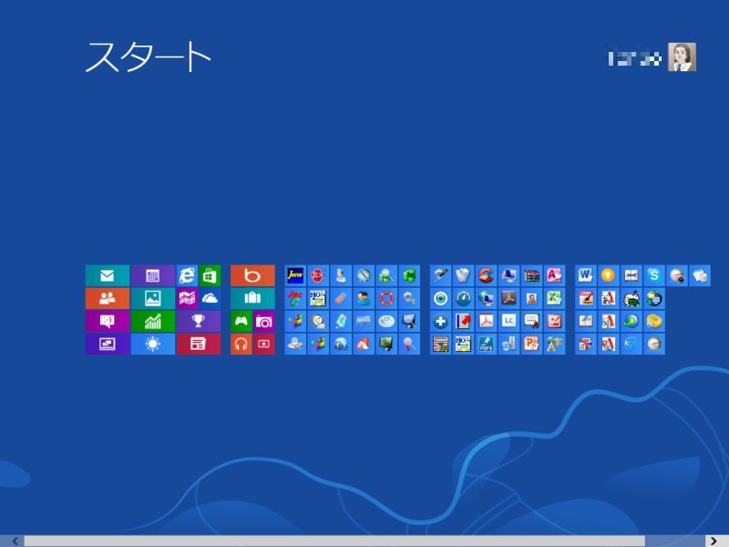
Task: Open Microsoft Word tile
Action: click(585, 275)
